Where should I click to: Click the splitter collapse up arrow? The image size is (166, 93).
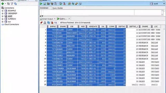40,16
